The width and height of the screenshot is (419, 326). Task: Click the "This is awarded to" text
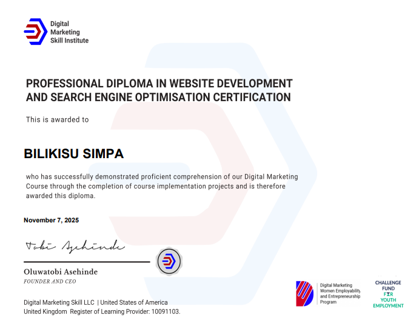click(57, 120)
